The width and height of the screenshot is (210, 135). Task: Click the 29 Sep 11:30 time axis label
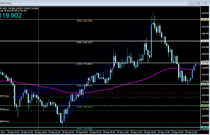click(123, 132)
